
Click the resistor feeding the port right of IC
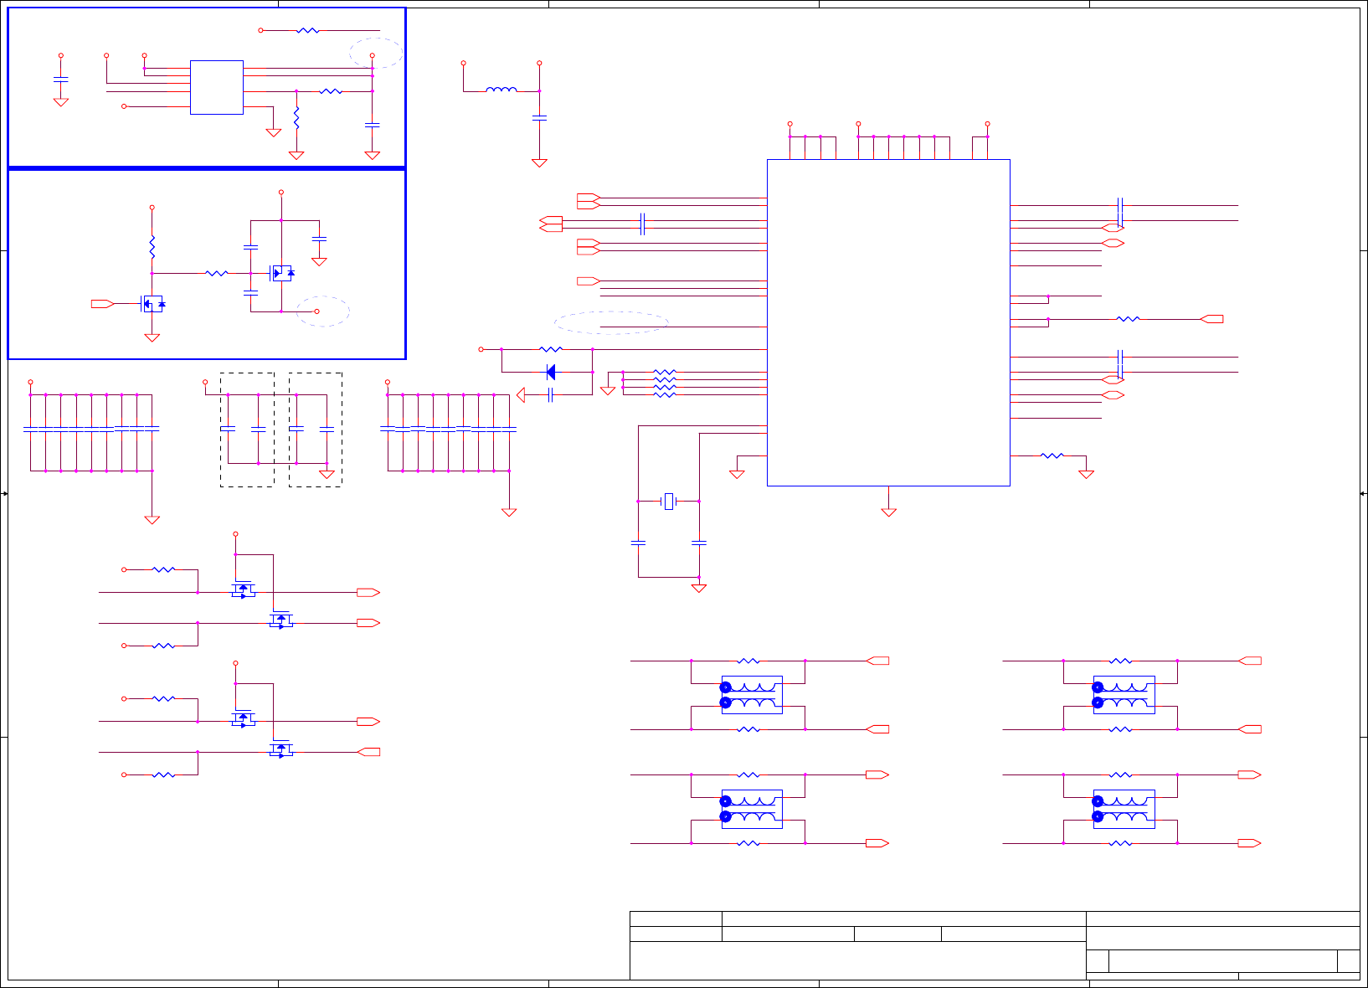point(1128,319)
